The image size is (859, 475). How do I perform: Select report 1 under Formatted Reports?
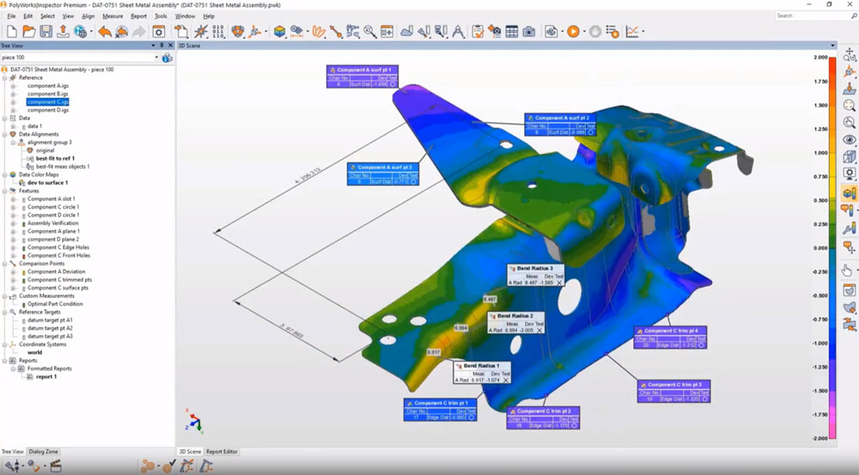[x=46, y=377]
